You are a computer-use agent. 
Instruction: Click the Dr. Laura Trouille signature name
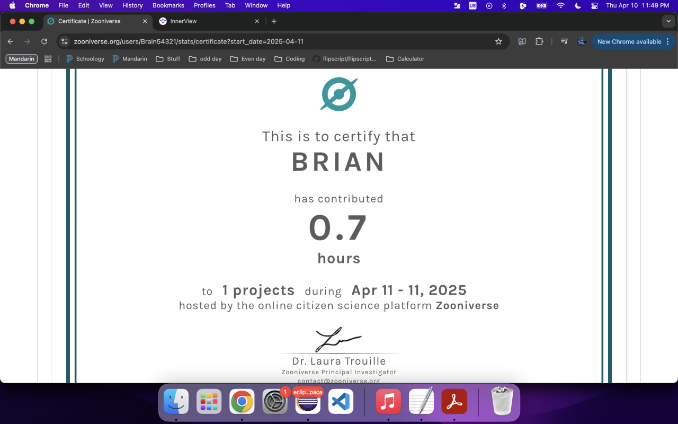(x=339, y=361)
